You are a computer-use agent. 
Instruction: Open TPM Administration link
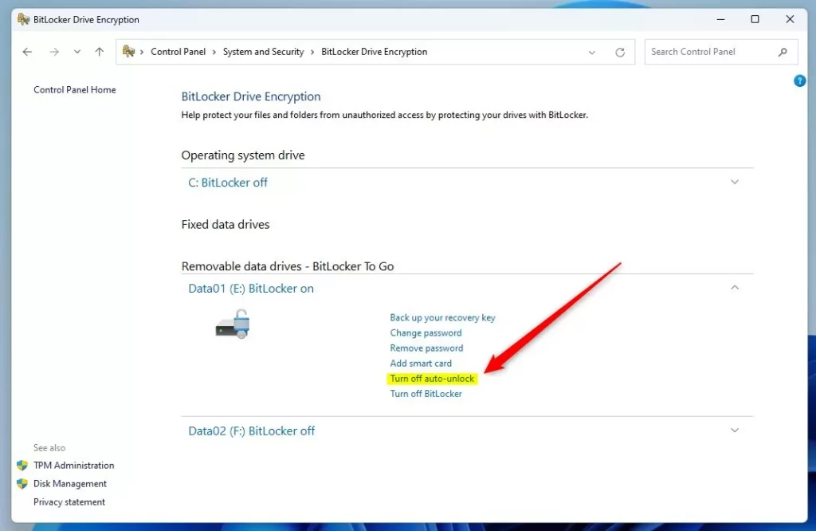tap(73, 466)
